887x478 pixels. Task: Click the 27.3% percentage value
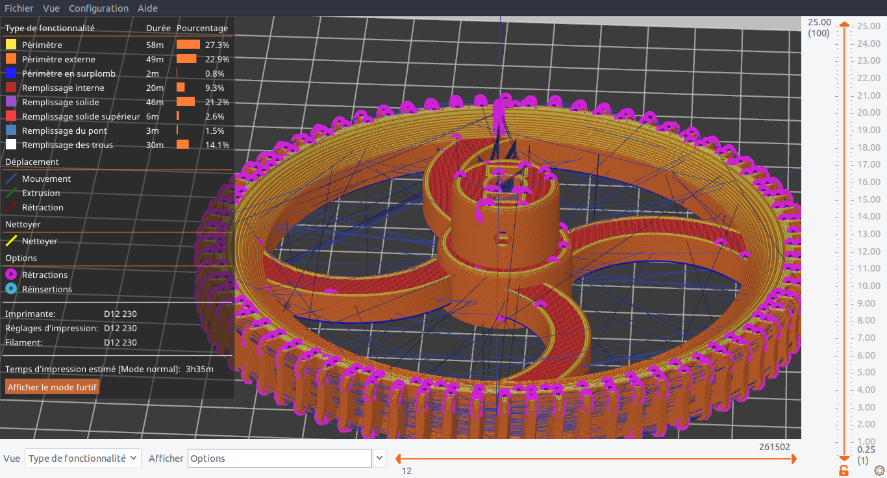(217, 45)
